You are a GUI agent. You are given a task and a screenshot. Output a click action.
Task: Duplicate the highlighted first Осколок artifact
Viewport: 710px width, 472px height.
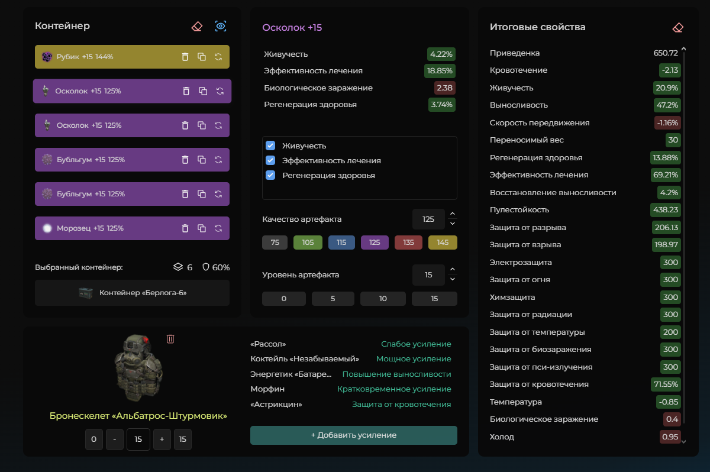[203, 91]
